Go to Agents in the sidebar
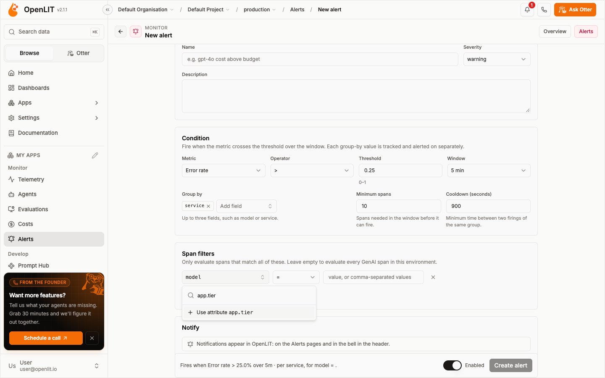Screen dimensions: 605x378 (54, 194)
